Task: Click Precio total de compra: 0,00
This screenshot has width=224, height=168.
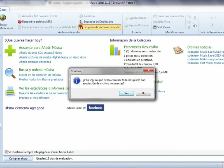Action: click(141, 64)
